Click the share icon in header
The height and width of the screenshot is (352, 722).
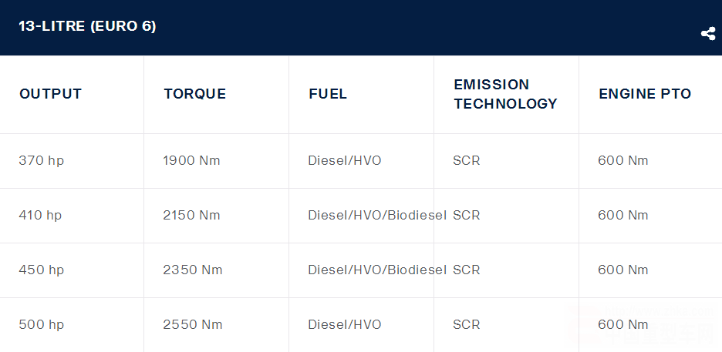pyautogui.click(x=707, y=34)
